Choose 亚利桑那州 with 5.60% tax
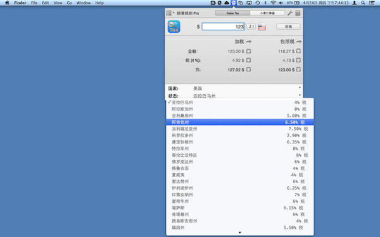This screenshot has width=380, height=237. click(240, 116)
